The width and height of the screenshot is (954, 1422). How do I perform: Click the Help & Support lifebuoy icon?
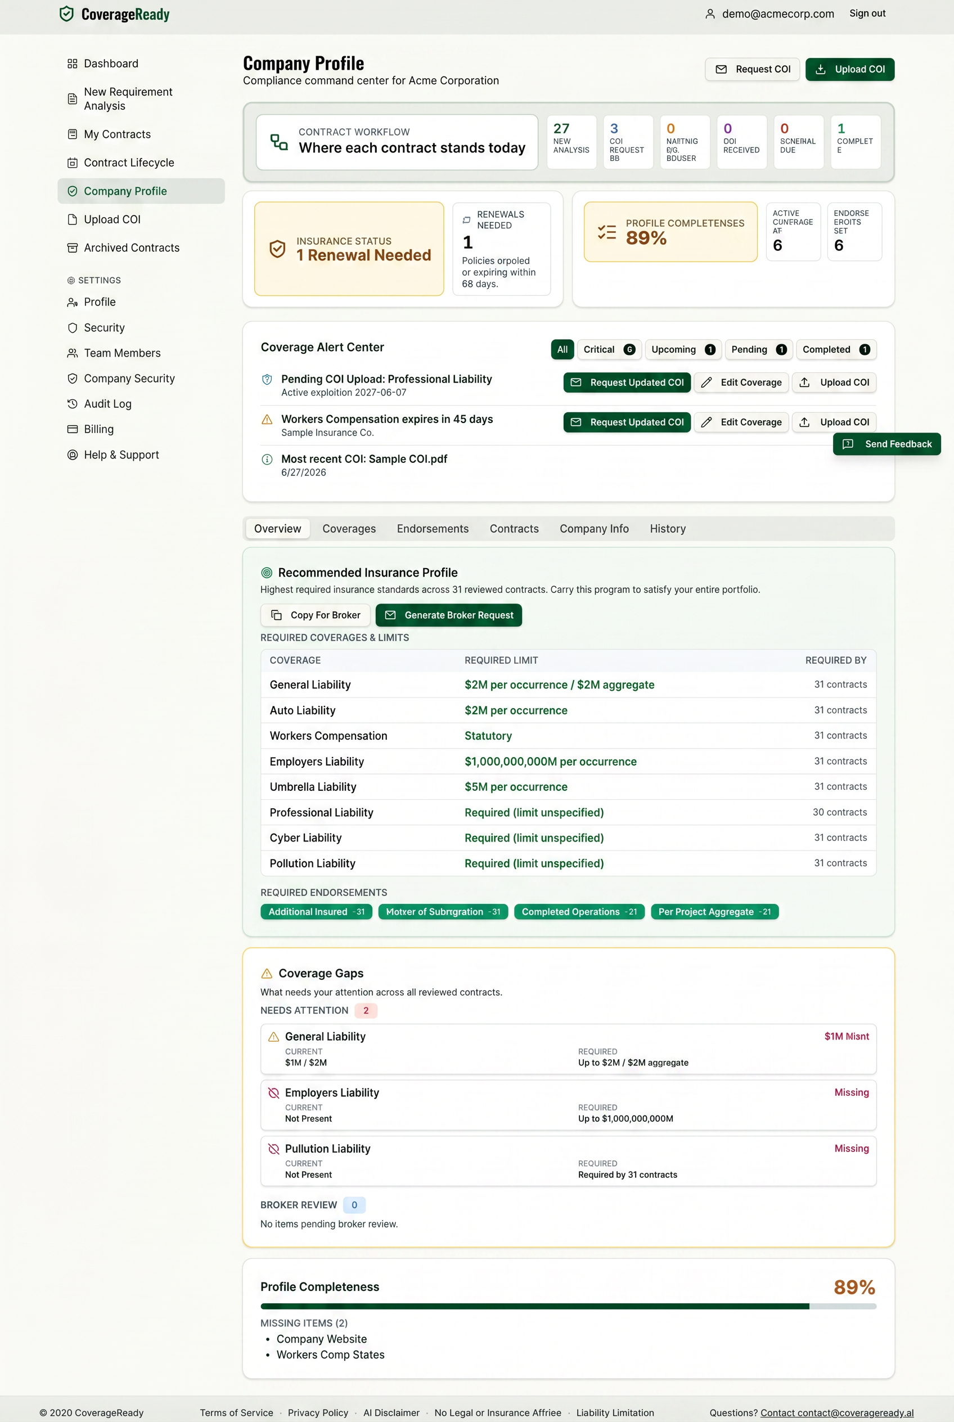73,455
